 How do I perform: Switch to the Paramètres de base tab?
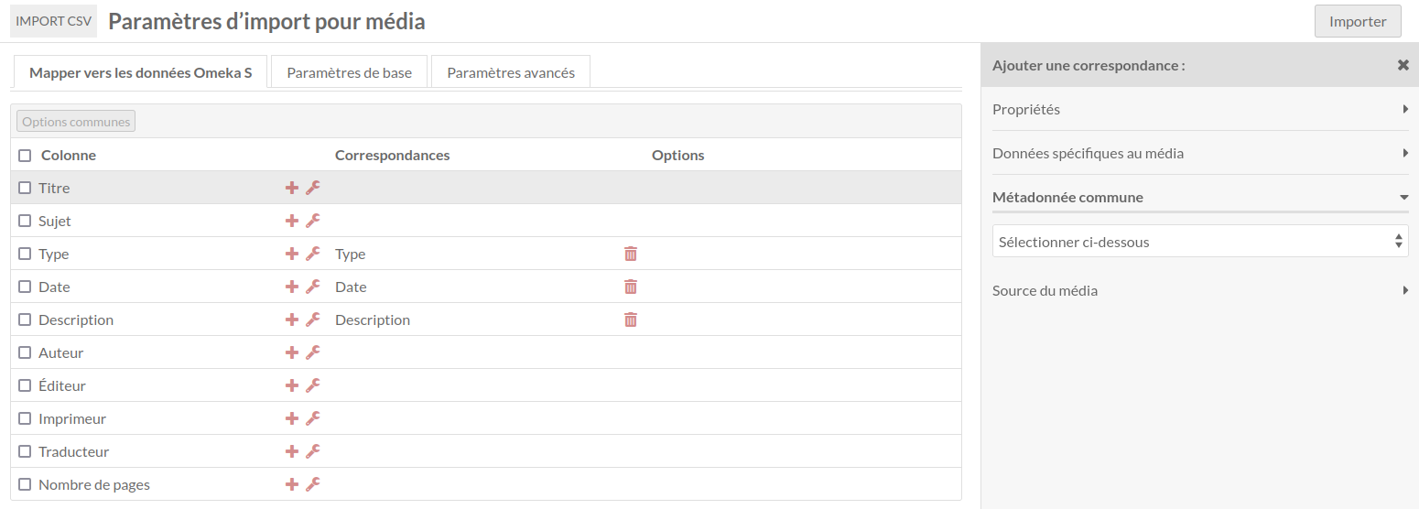[350, 72]
